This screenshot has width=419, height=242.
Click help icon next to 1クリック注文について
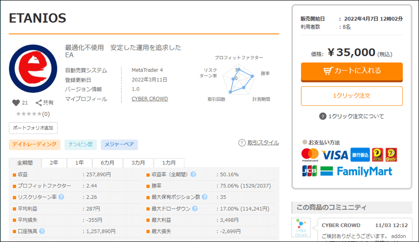pyautogui.click(x=323, y=116)
